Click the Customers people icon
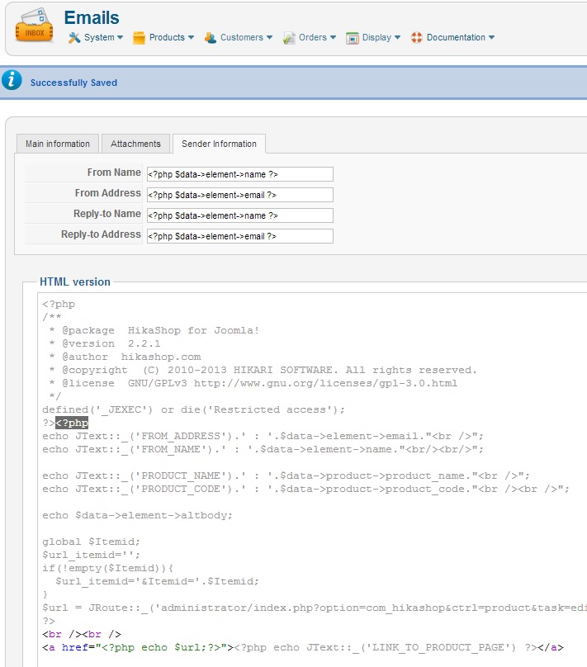Image resolution: width=587 pixels, height=667 pixels. coord(211,38)
